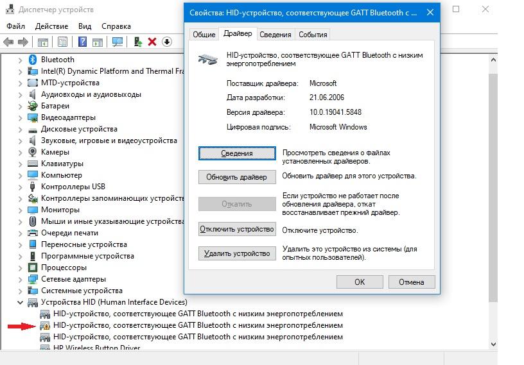
Task: Click the back arrow in toolbar
Action: 8,42
